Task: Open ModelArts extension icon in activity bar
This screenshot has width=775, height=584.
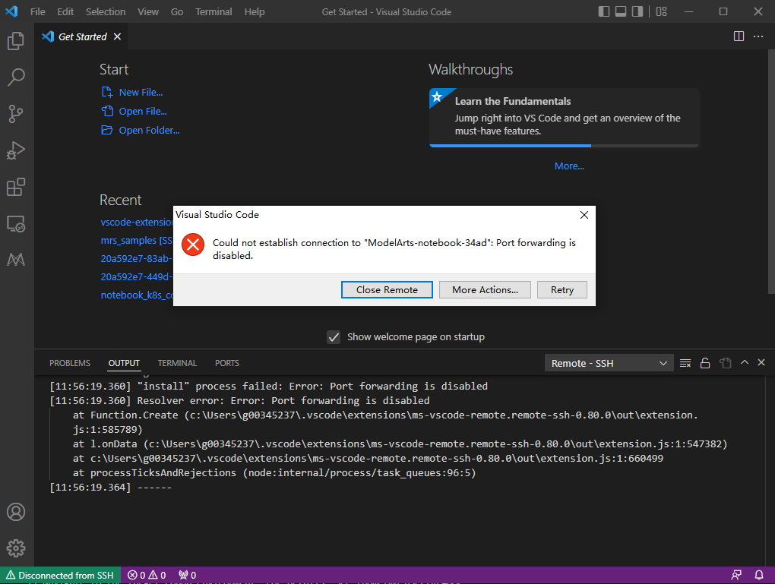Action: [16, 260]
